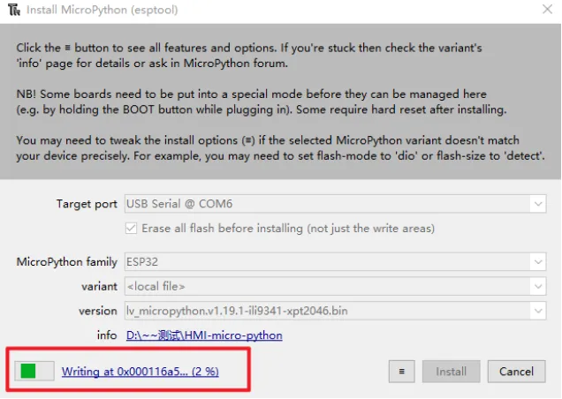Toggle Erase all flash before installing checkbox
This screenshot has width=562, height=399.
tap(131, 229)
